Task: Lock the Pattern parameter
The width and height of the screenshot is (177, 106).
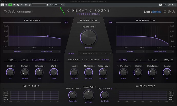Action: pyautogui.click(x=29, y=66)
